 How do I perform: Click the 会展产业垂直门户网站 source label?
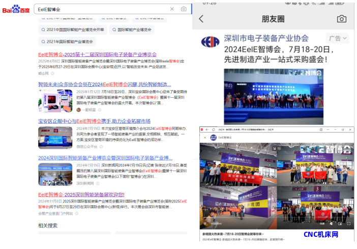tap(55, 213)
